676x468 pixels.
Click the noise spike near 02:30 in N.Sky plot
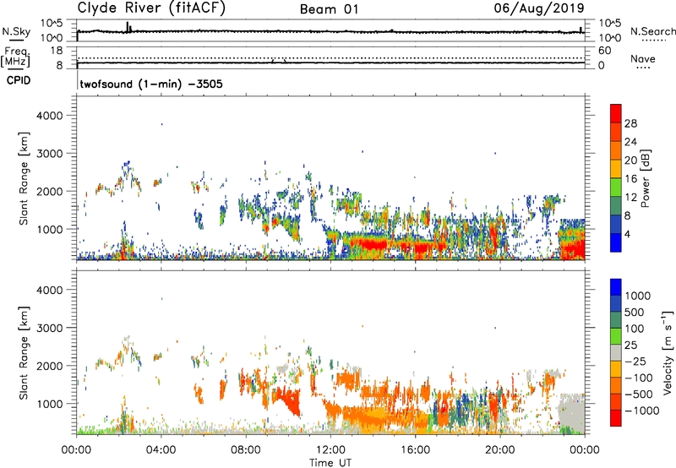pyautogui.click(x=128, y=27)
